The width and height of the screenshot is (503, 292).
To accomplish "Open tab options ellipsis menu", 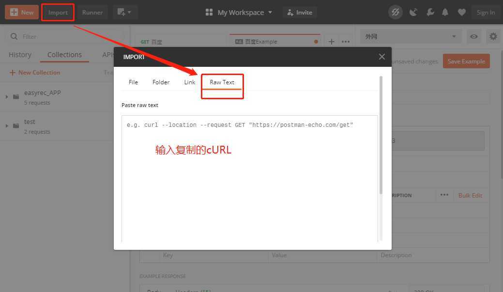I will pos(346,42).
